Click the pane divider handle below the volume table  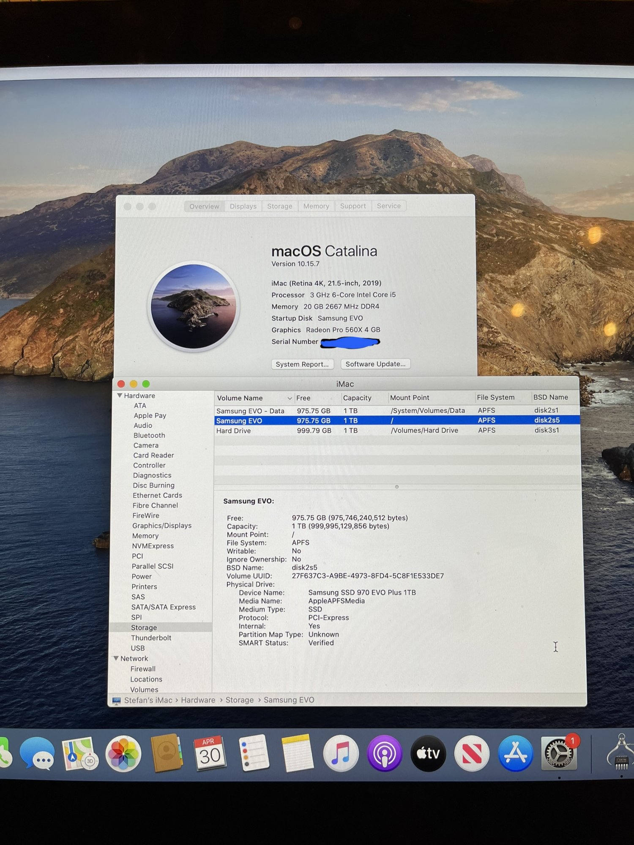(396, 487)
